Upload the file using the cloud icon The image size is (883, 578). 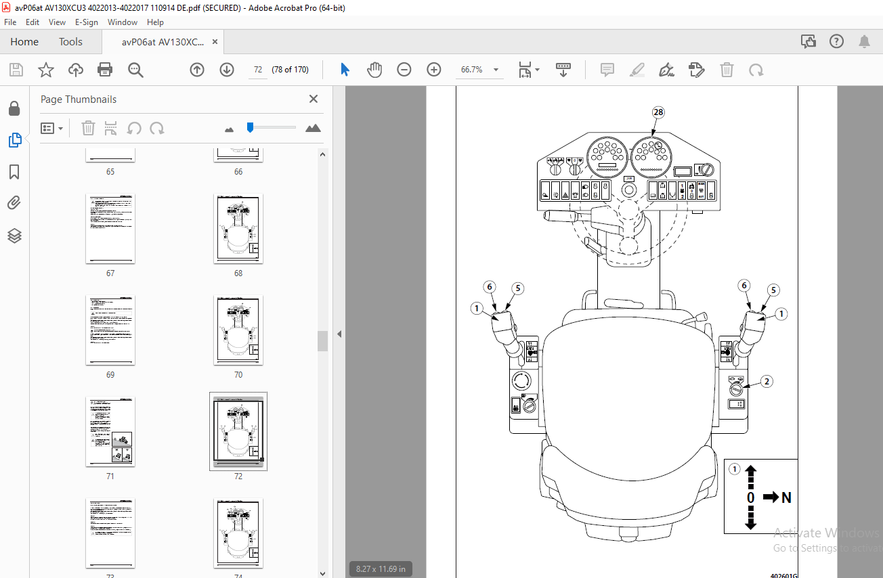(75, 70)
